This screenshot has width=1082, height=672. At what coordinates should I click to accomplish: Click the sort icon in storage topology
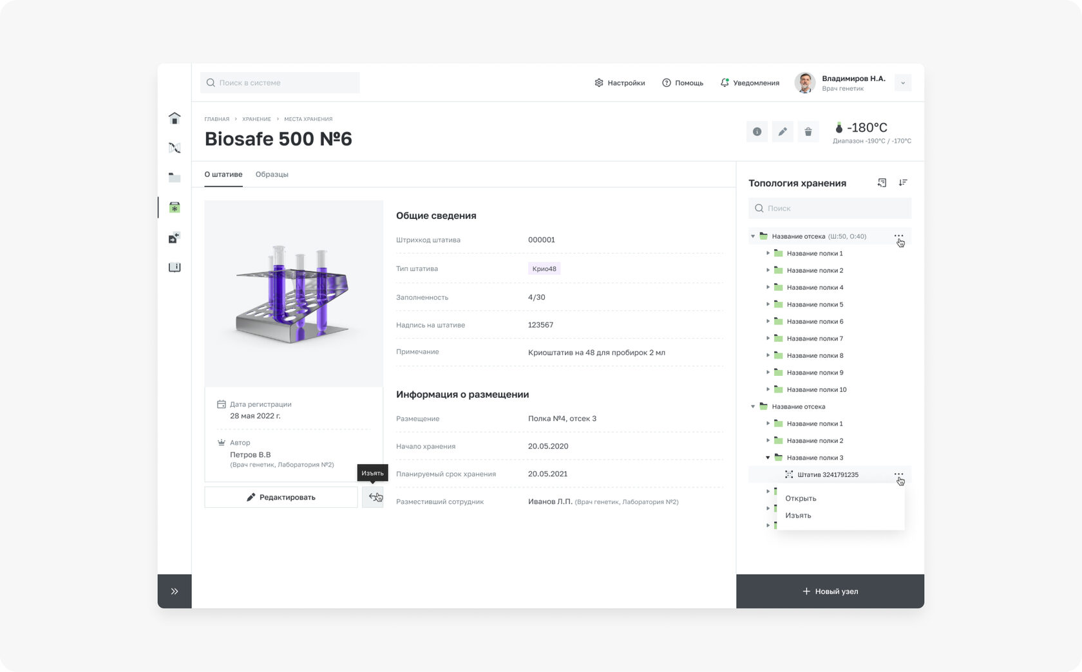pos(903,183)
